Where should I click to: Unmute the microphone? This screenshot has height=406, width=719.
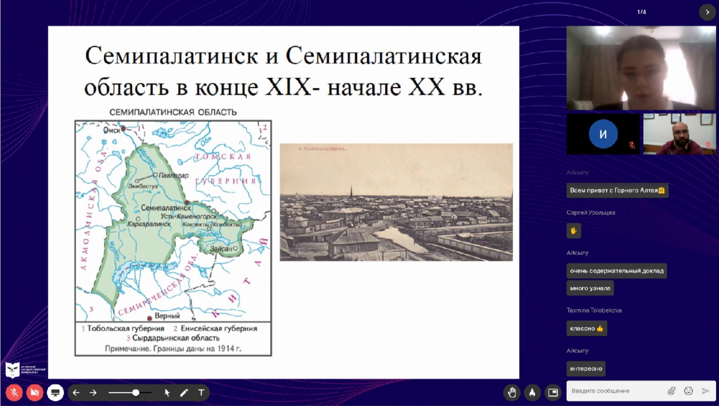14,393
